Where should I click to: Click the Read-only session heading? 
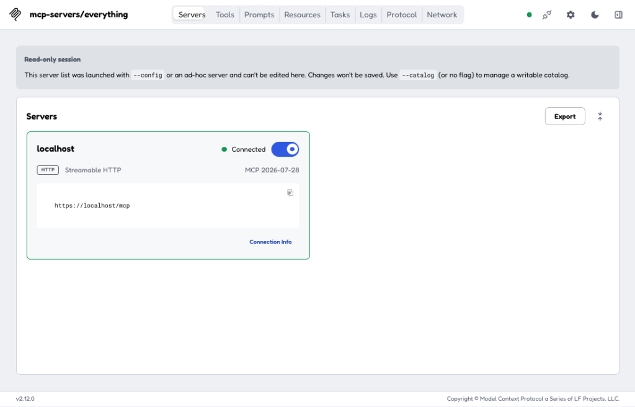pos(52,59)
